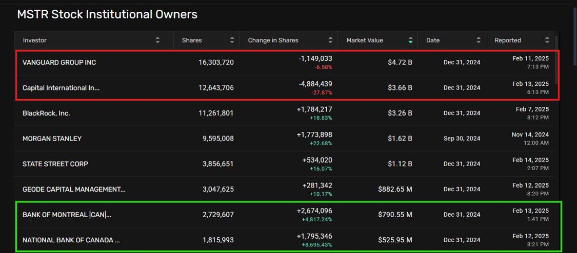Sort by Reported column sort arrows
This screenshot has height=253, width=577.
(547, 40)
